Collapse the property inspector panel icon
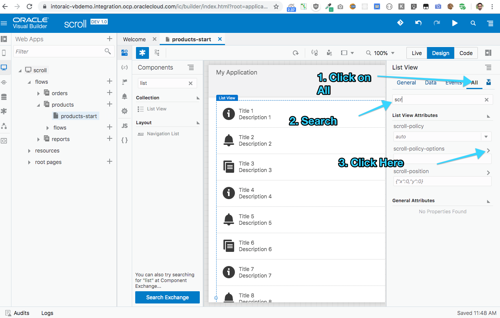 pyautogui.click(x=488, y=53)
